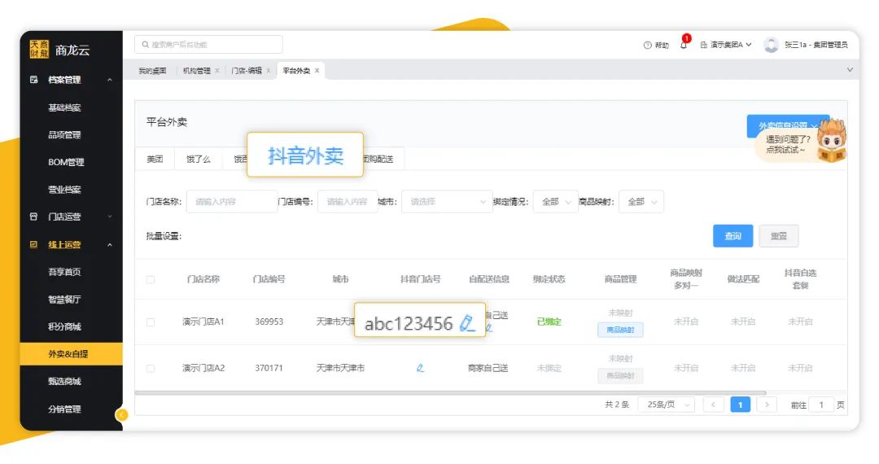This screenshot has width=879, height=464.
Task: Expand the tab bar overflow chevron
Action: (850, 70)
